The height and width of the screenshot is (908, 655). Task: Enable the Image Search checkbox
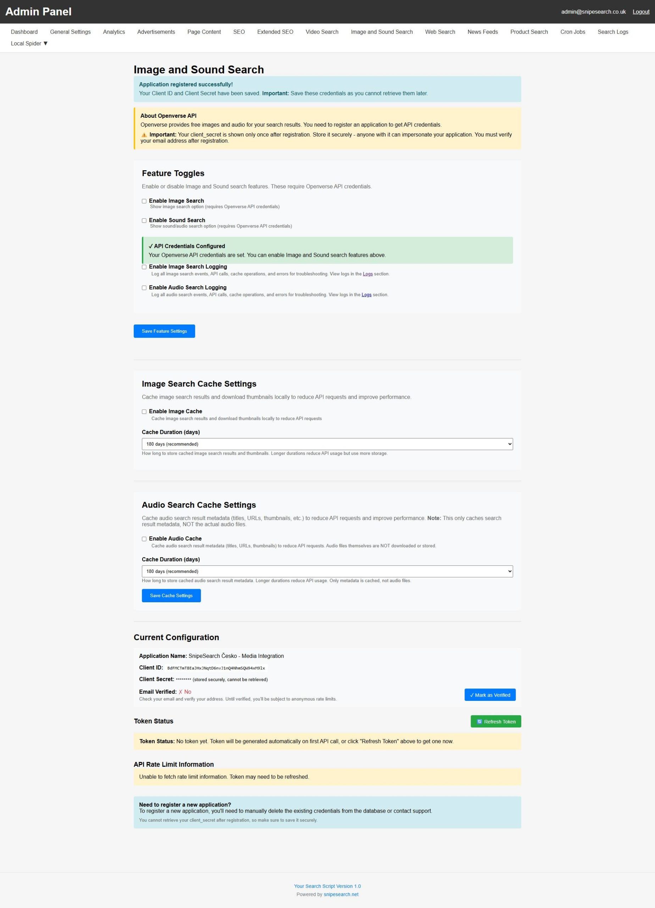click(x=144, y=201)
